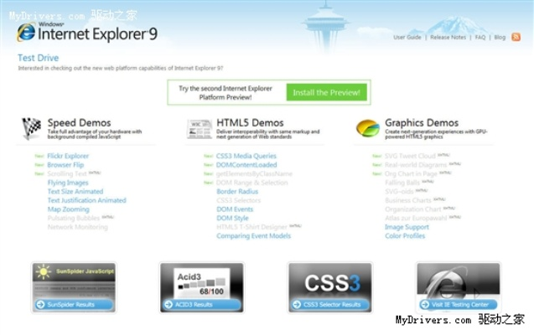Visit the Blog link
The width and height of the screenshot is (534, 335).
tap(500, 38)
